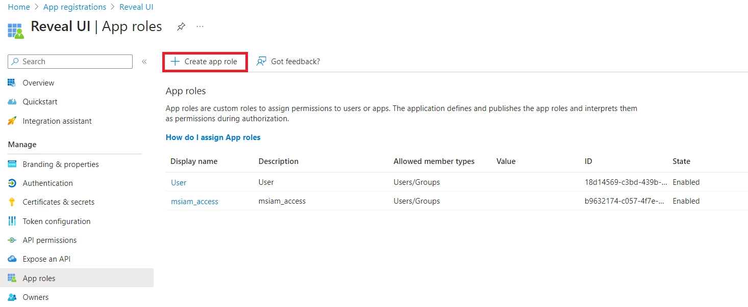
Task: Click Allowed member types column header
Action: click(434, 161)
